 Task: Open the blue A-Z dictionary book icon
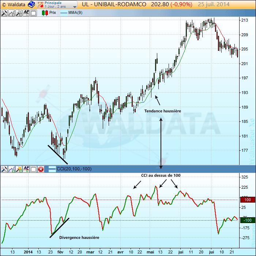point(31,4)
